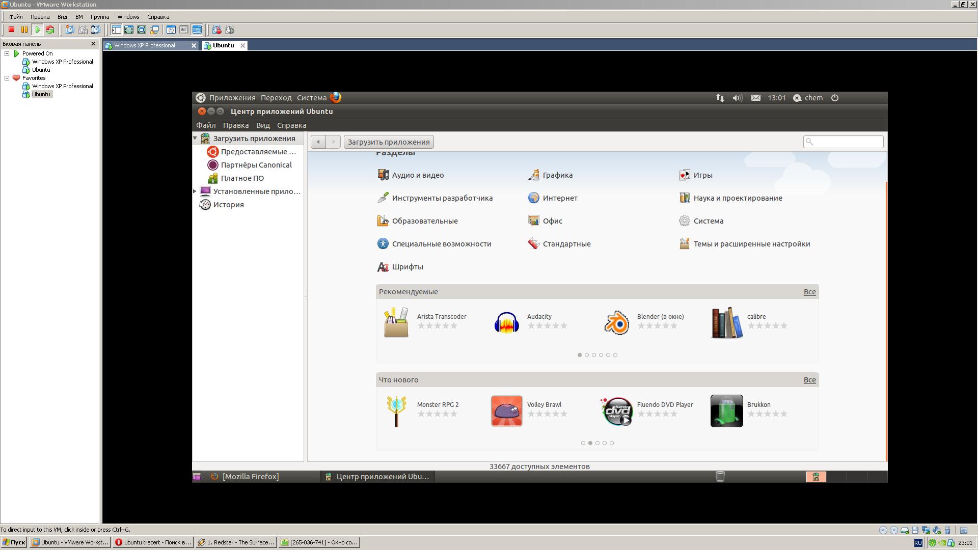Click Пуск start button
978x550 pixels.
pyautogui.click(x=14, y=542)
